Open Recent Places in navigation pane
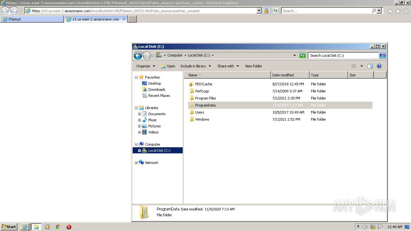 coord(159,96)
